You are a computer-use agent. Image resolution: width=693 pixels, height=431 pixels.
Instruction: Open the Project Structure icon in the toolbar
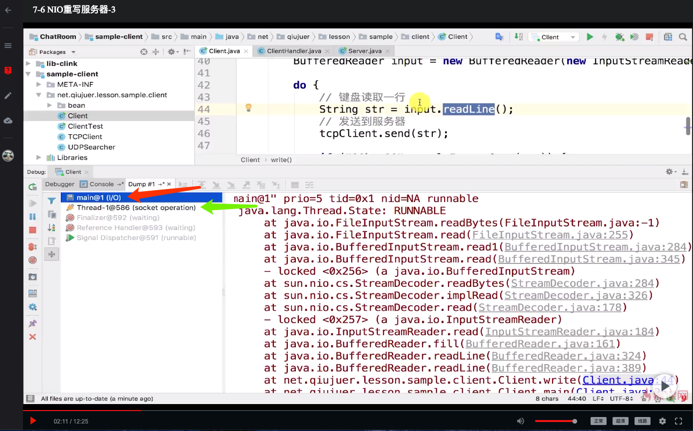click(668, 37)
